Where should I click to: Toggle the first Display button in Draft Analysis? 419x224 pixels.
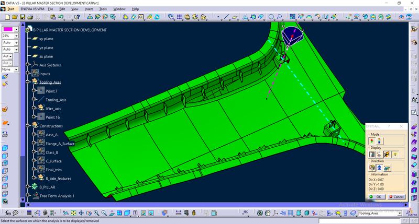pyautogui.click(x=372, y=155)
